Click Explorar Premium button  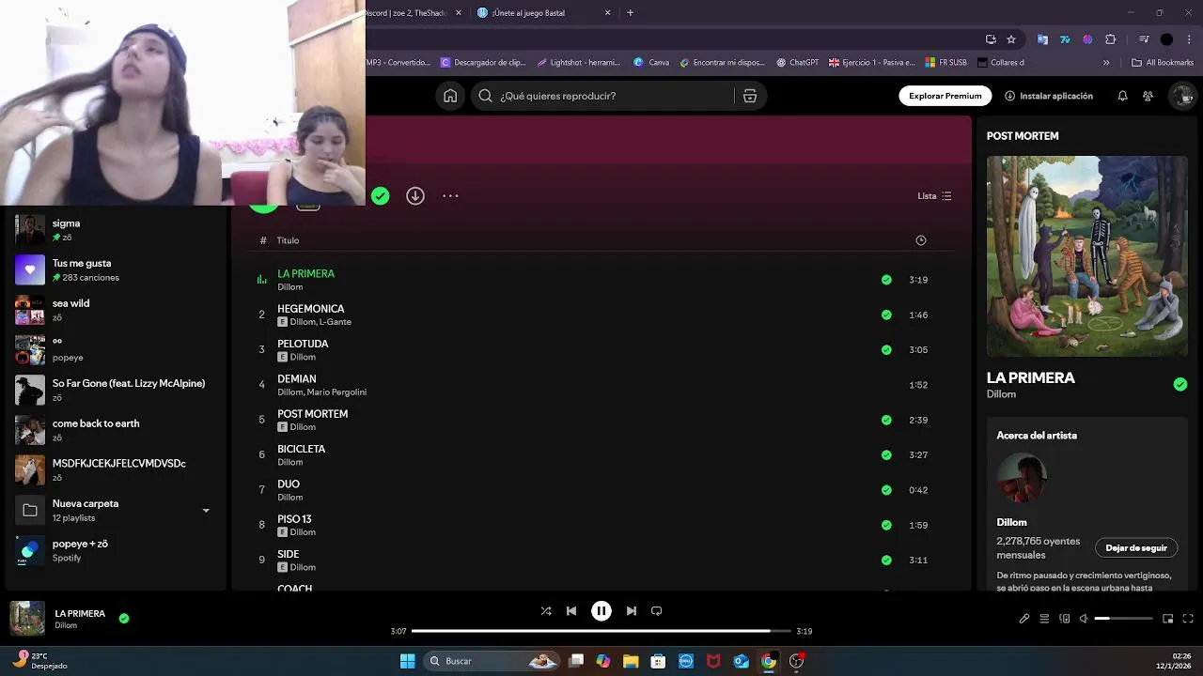(x=945, y=96)
